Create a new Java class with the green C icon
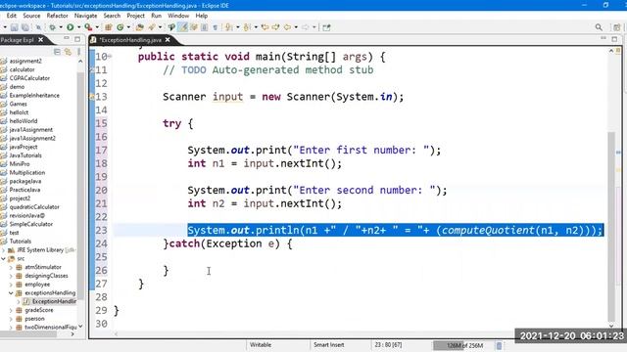 (x=120, y=27)
